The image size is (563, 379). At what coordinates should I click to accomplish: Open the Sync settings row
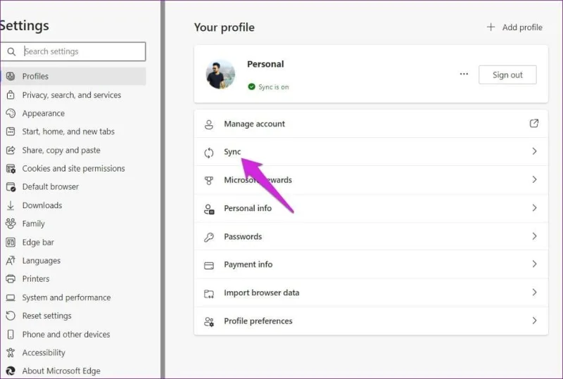(371, 151)
